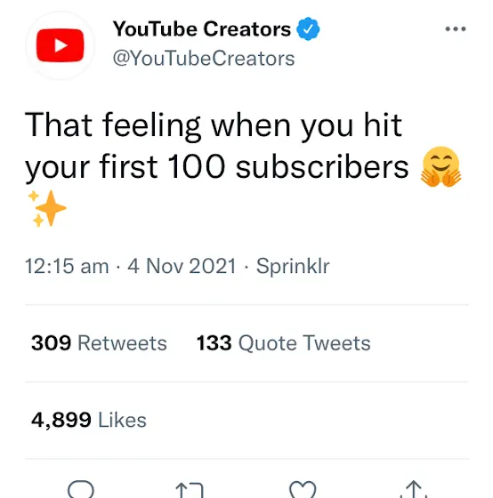The height and width of the screenshot is (498, 493).
Task: Click the word Likes label
Action: tap(123, 420)
